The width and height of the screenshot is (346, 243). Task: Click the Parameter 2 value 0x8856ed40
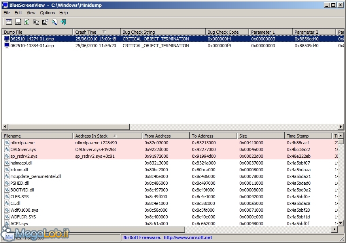[x=306, y=39]
